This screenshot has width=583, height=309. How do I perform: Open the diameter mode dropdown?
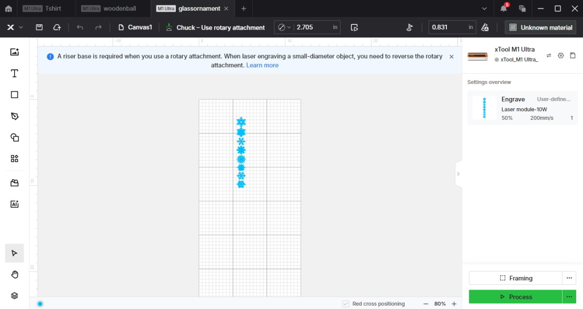pos(284,28)
